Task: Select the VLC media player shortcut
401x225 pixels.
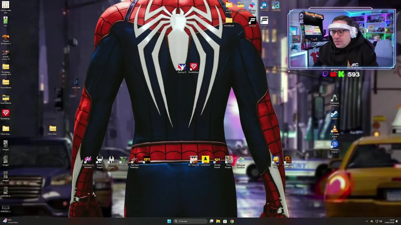Action: tap(335, 132)
